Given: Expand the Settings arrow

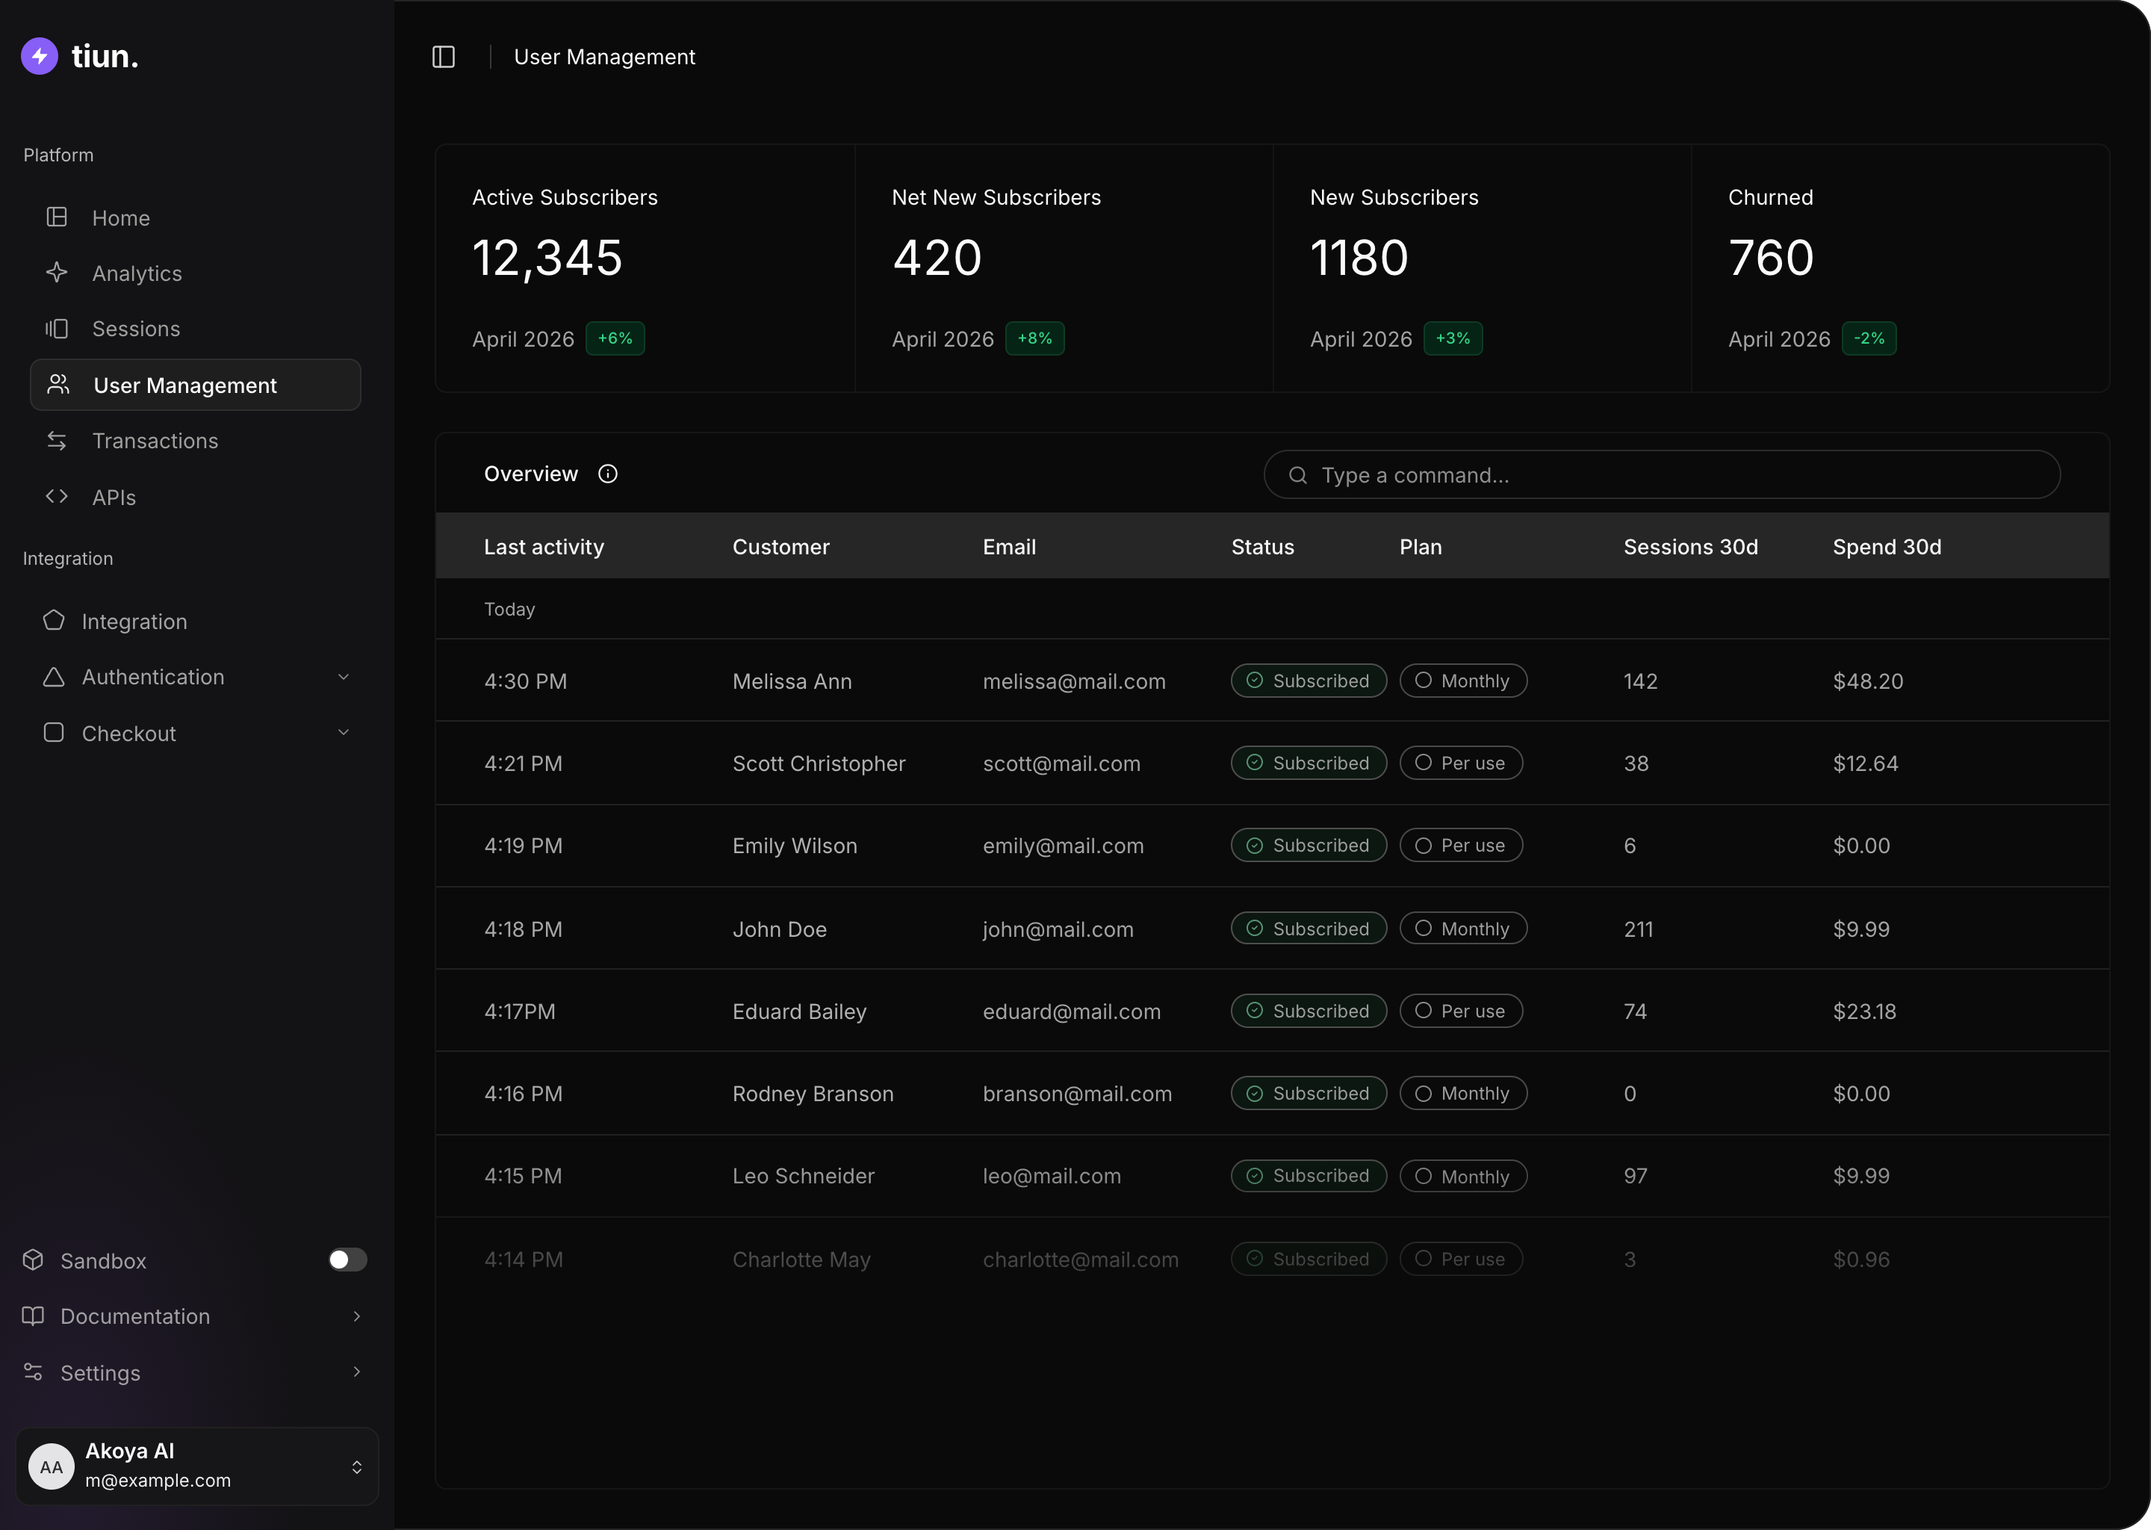Looking at the screenshot, I should pyautogui.click(x=357, y=1372).
